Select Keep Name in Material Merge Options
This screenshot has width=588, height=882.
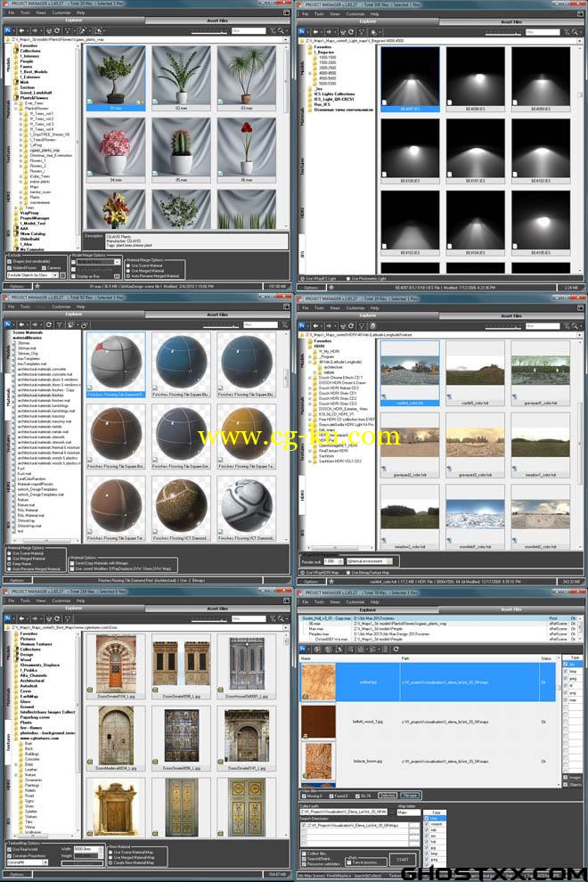(x=10, y=564)
